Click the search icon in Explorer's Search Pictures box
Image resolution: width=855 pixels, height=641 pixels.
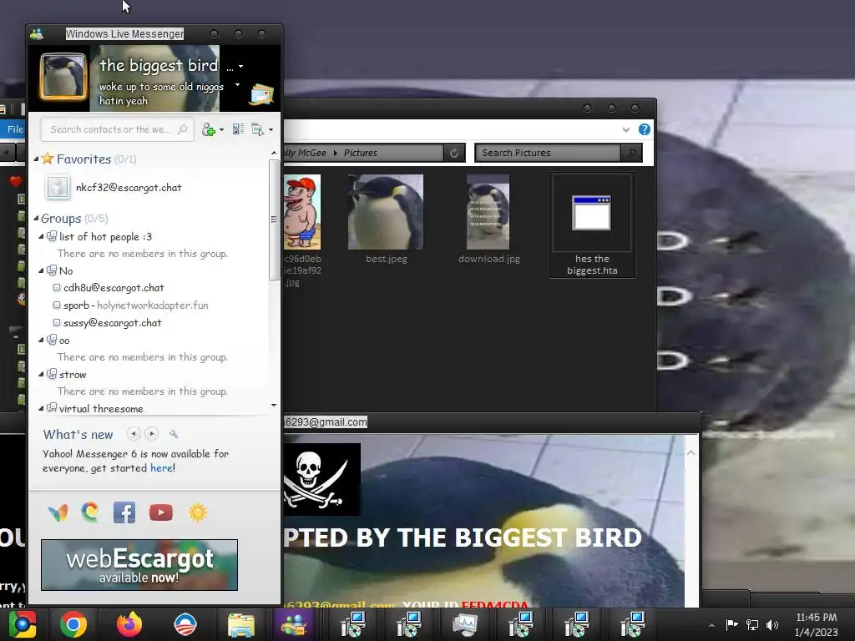(x=632, y=154)
